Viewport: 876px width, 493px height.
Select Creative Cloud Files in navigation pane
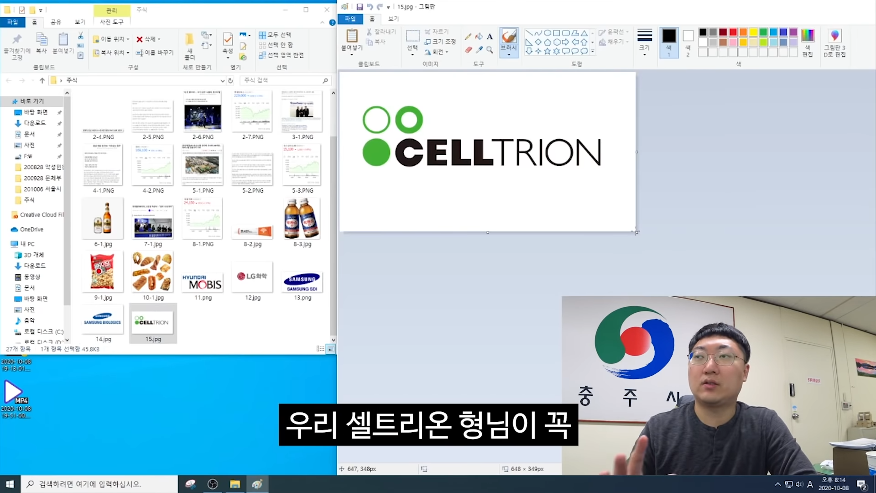pos(37,215)
